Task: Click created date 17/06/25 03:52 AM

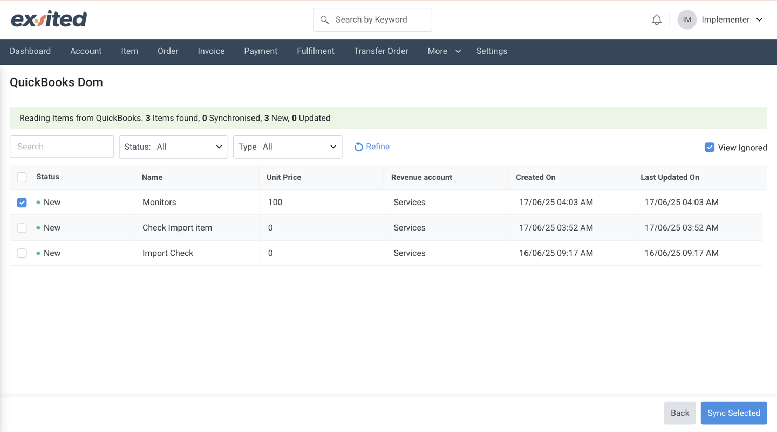Action: pyautogui.click(x=556, y=228)
